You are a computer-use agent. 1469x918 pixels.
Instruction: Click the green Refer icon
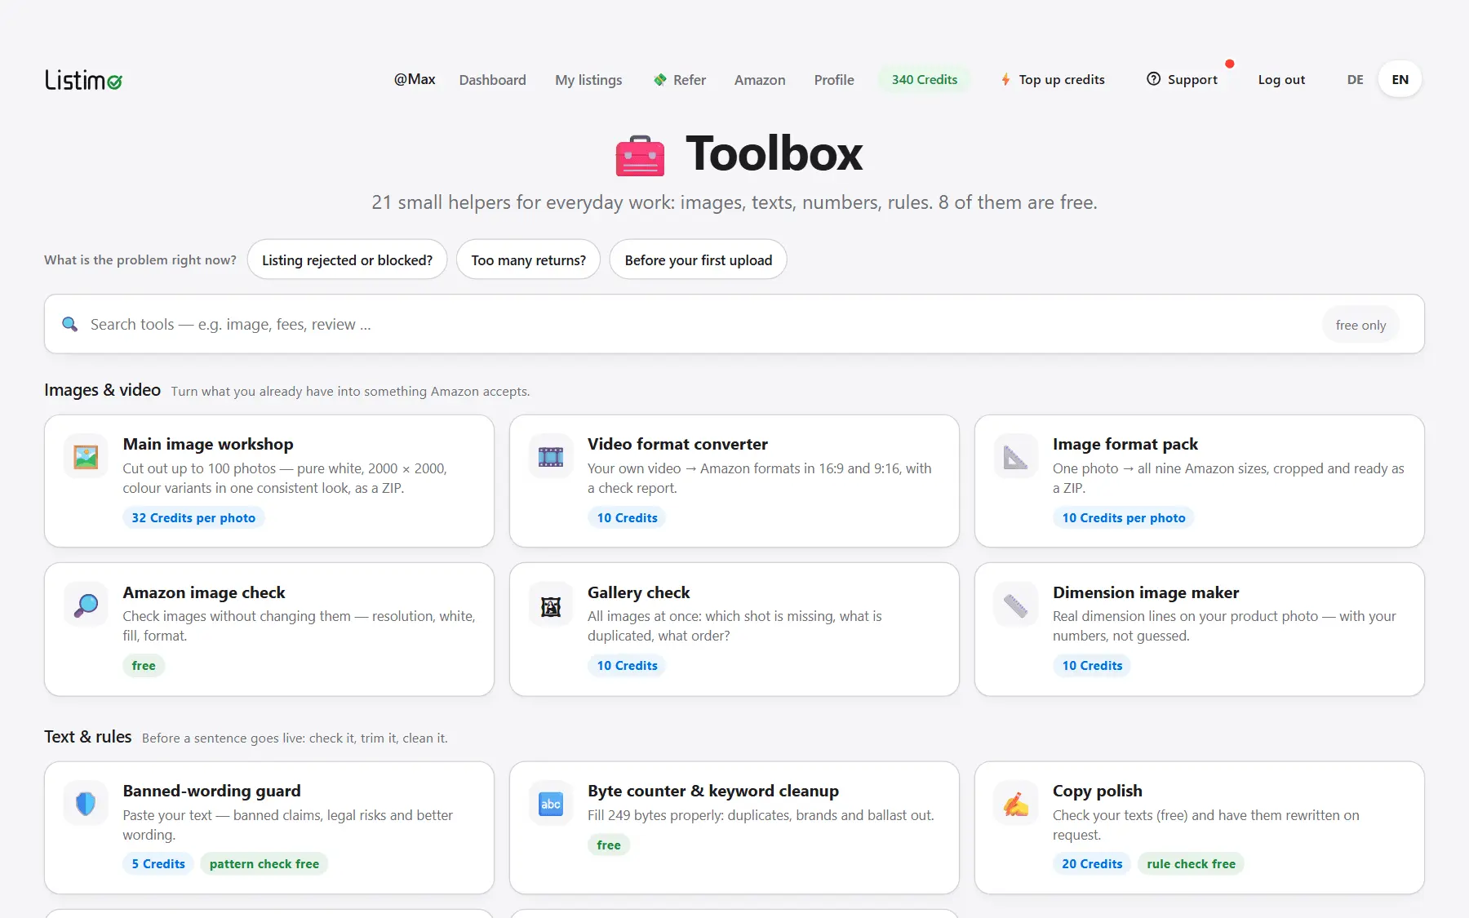pyautogui.click(x=659, y=79)
